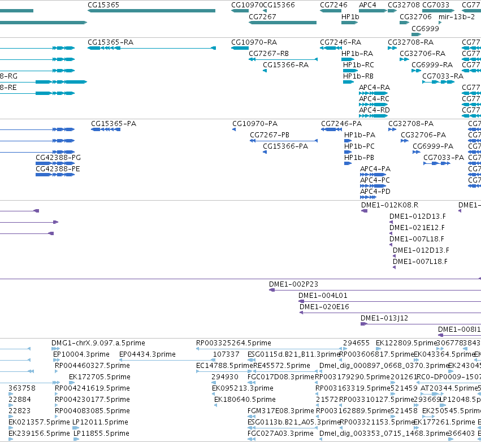This screenshot has height=442, width=481.
Task: Click the DMG1-chrX.9.097.a.5prime EST label
Action: pos(98,343)
